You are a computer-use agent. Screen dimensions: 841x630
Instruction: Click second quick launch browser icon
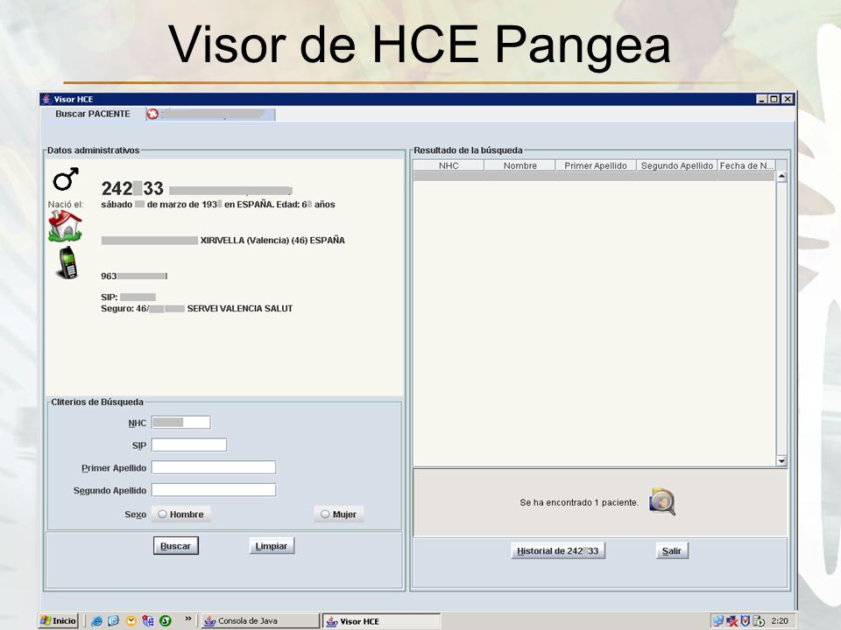click(x=113, y=621)
